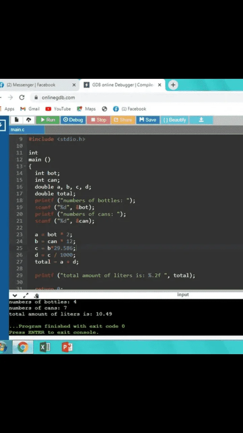The image size is (243, 433).
Task: Open the Apps bookmark
Action: click(x=7, y=109)
